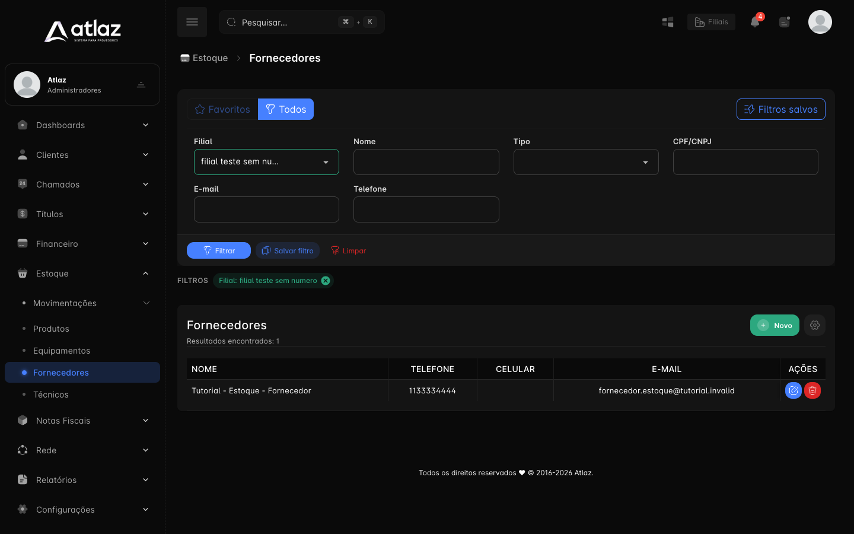Click Salvar filtro
Screen dimensions: 854x534
point(288,250)
